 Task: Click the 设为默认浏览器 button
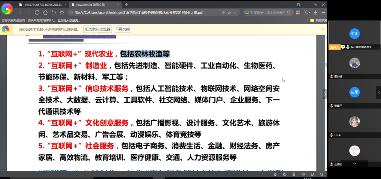98,29
